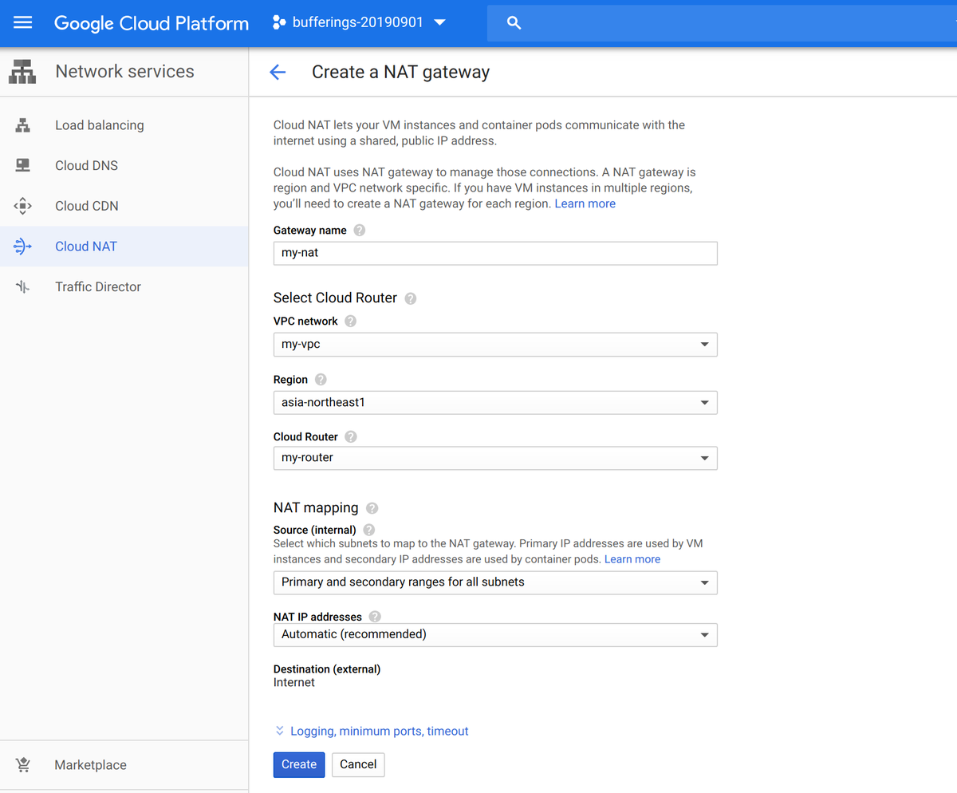Click the help icon beside NAT IP addresses
The image size is (957, 793).
click(x=375, y=617)
